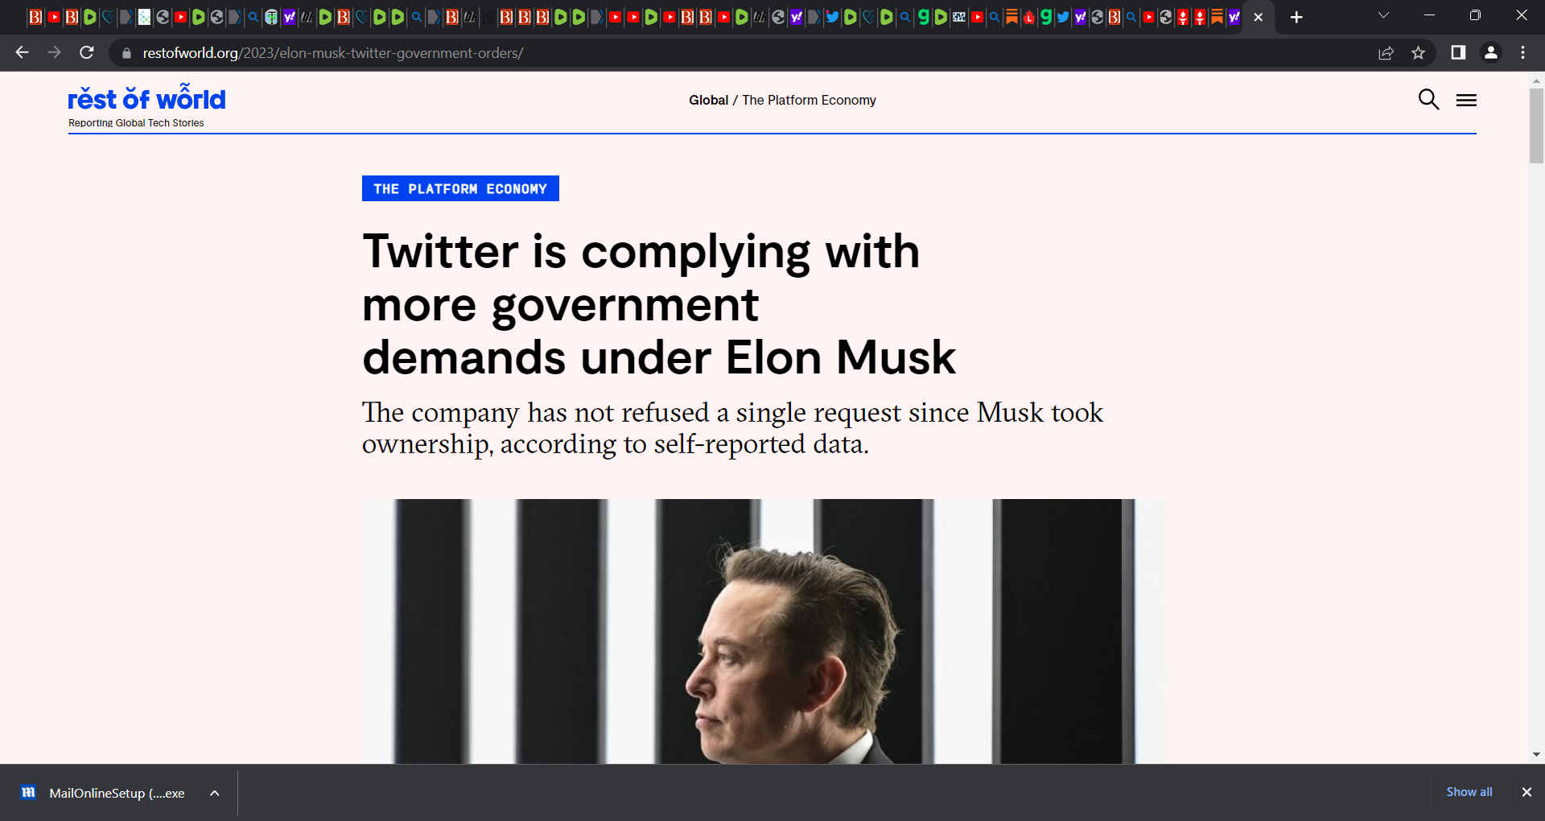Viewport: 1545px width, 821px height.
Task: Click the browser back arrow
Action: pos(22,53)
